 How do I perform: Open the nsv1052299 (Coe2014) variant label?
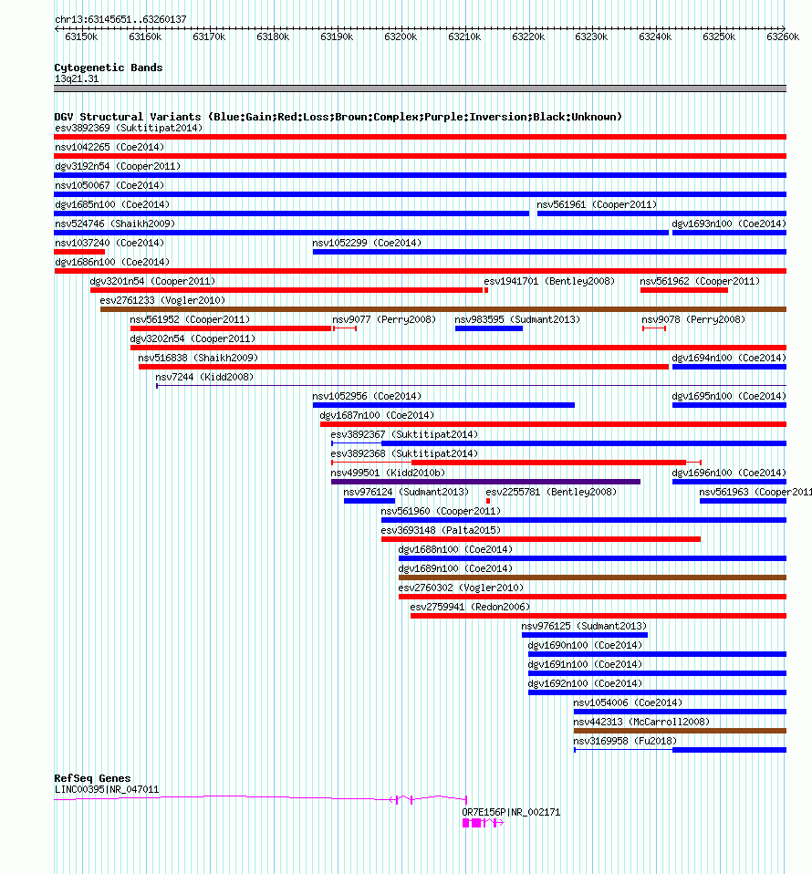(x=367, y=243)
